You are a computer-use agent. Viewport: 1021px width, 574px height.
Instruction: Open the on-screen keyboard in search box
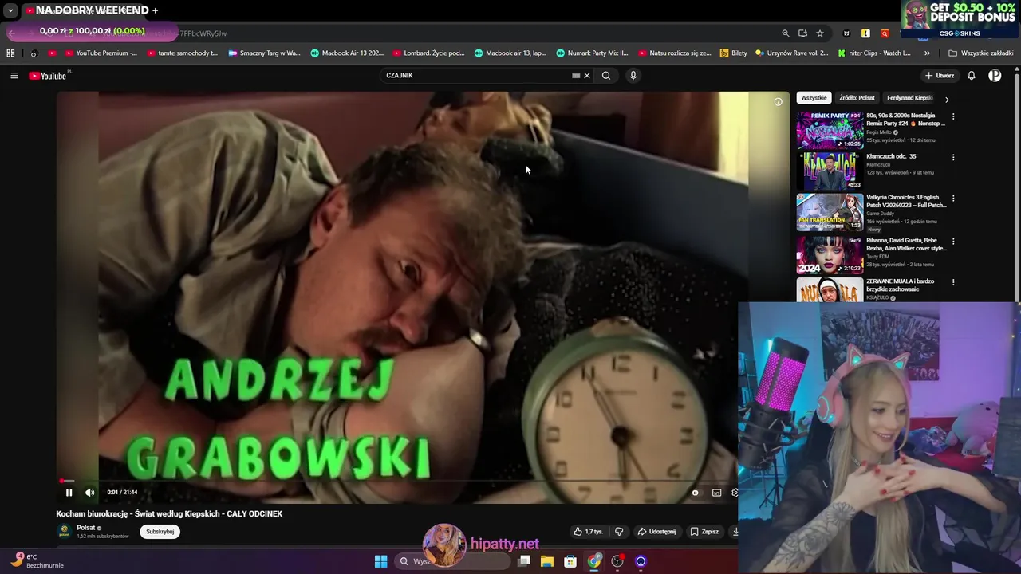click(576, 76)
